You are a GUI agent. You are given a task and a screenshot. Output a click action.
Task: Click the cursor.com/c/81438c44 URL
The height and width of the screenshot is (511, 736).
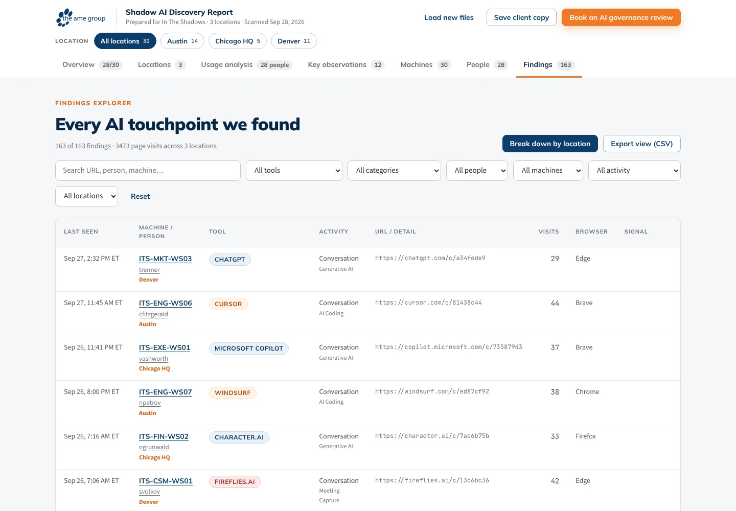click(428, 303)
